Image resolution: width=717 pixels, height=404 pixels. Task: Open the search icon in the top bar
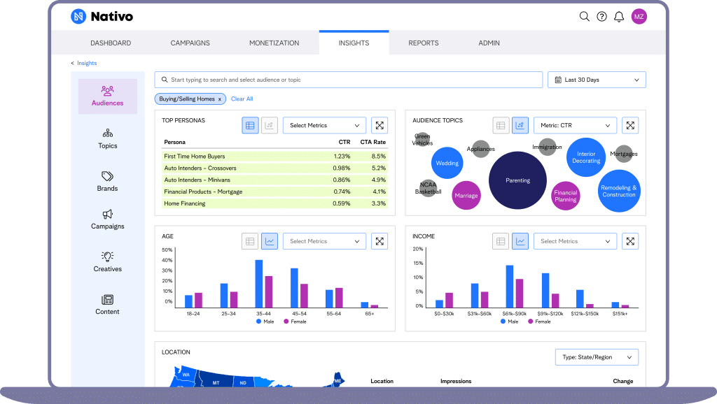[x=585, y=16]
